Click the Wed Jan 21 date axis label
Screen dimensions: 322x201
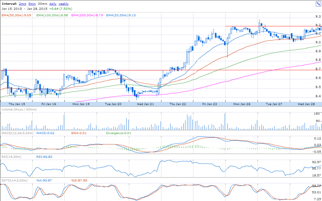point(145,104)
